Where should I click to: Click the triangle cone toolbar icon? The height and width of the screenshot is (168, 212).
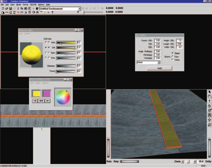coord(26,12)
